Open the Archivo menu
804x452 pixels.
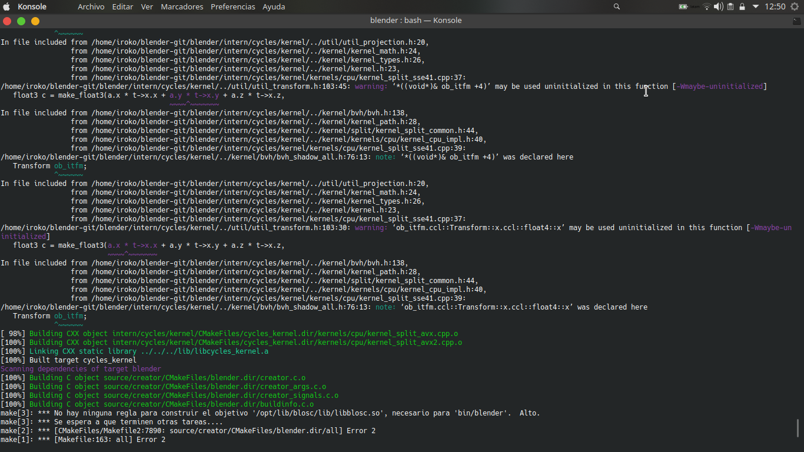point(91,6)
